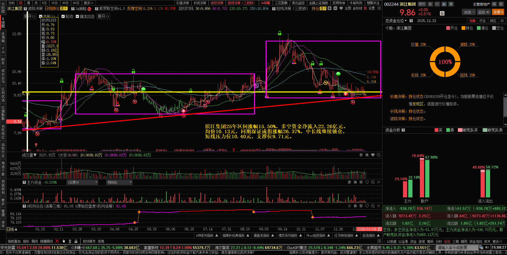
Task: Close the D机构仓位 indicator panel
Action: coord(379,206)
